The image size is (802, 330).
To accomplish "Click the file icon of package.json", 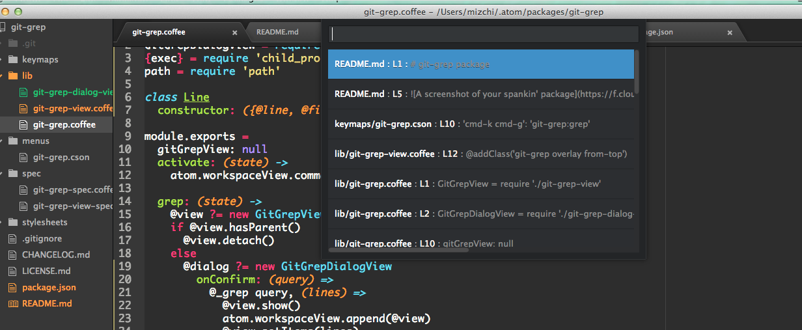I will (13, 288).
